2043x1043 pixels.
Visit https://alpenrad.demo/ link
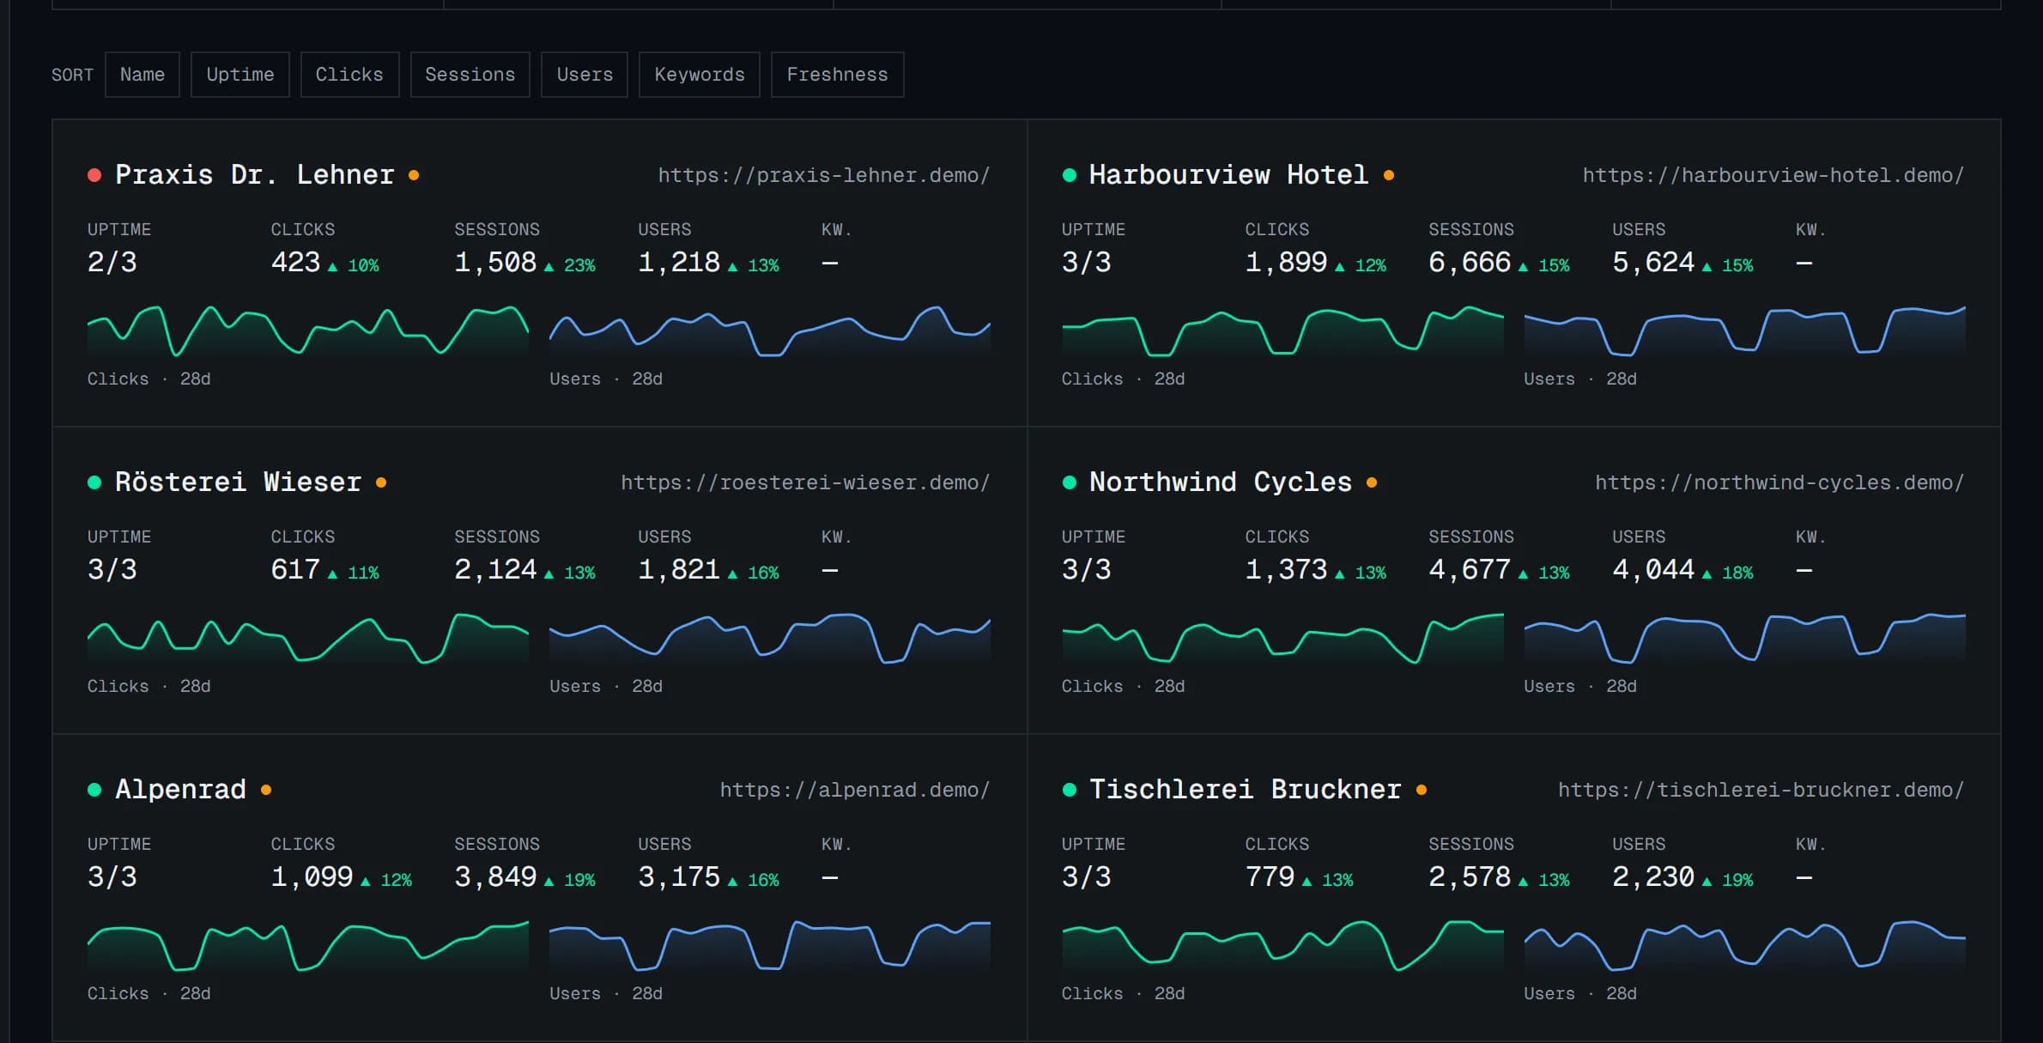tap(855, 790)
